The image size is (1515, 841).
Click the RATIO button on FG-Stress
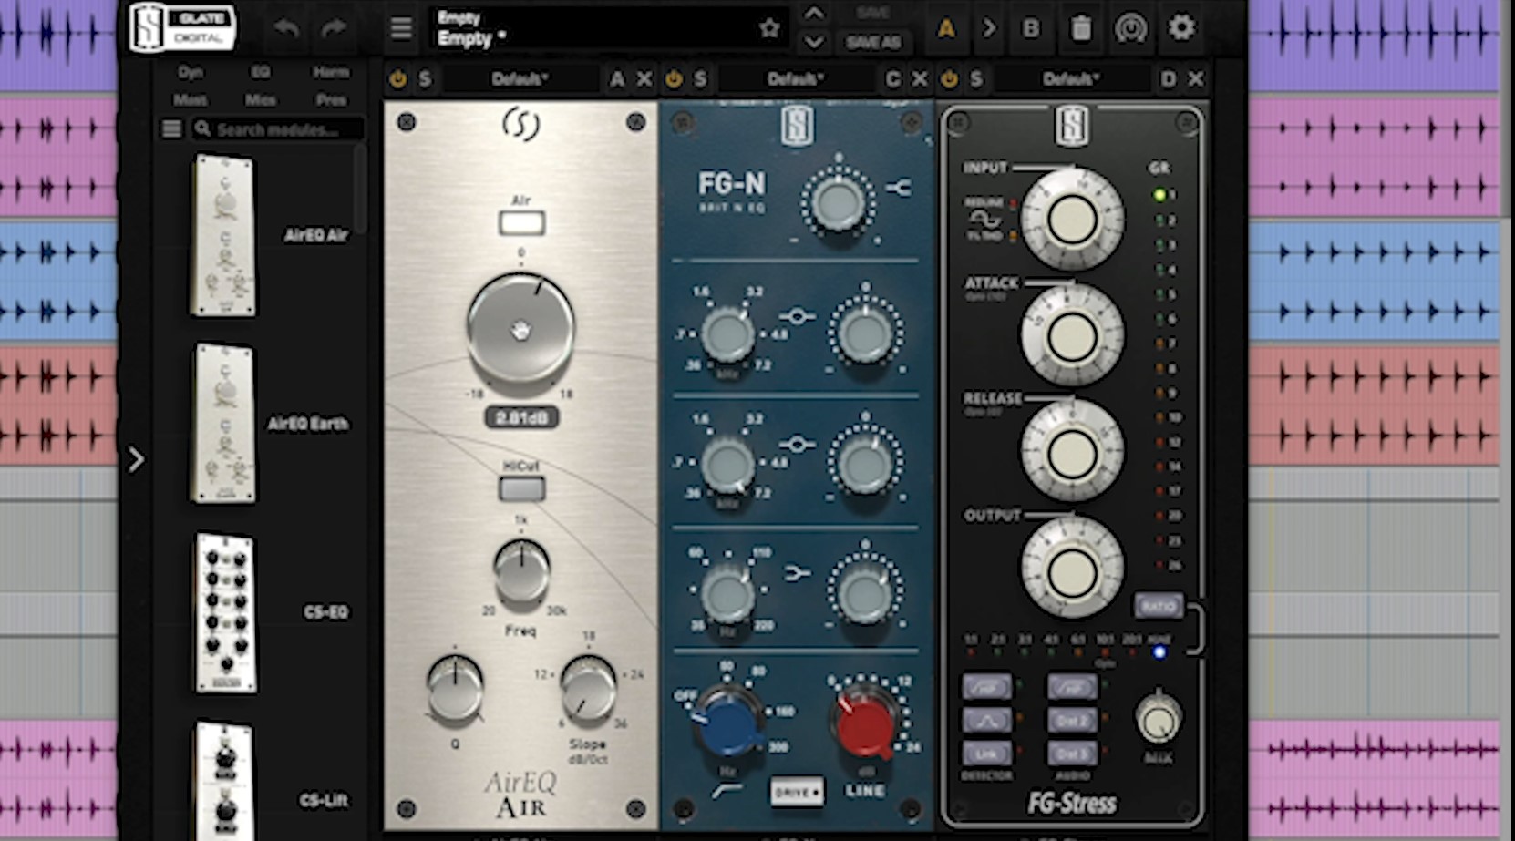coord(1158,605)
